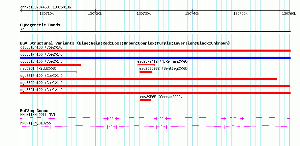
Task: Open the MKLN1|NM_001145354 transcript label
Action: click(x=38, y=115)
